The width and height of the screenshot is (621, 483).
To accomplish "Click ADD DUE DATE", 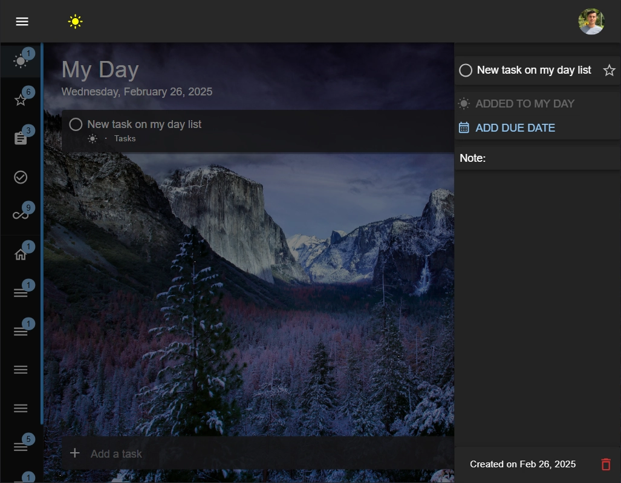I will 515,128.
